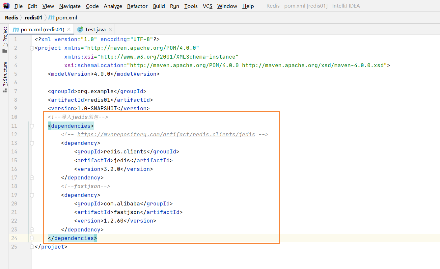Screen dimensions: 440x269
Task: Open the Window menu
Action: pyautogui.click(x=227, y=6)
